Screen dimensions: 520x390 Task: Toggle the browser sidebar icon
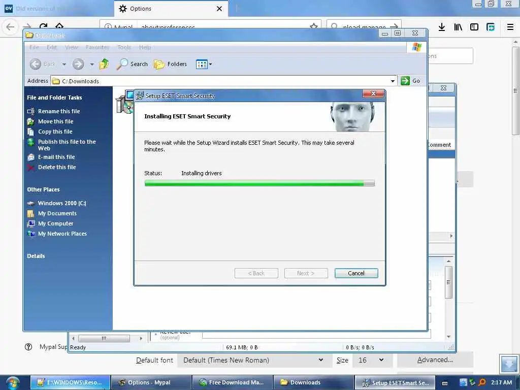474,27
